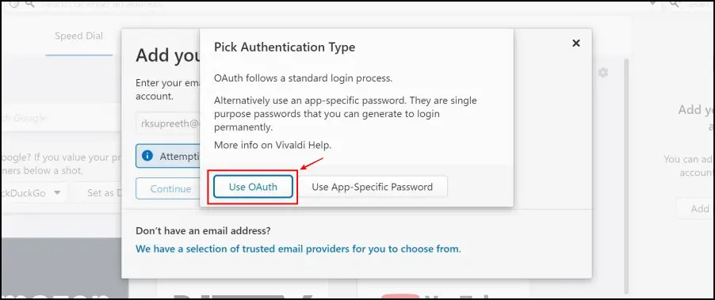
Task: Open the trusted email providers link
Action: 298,249
